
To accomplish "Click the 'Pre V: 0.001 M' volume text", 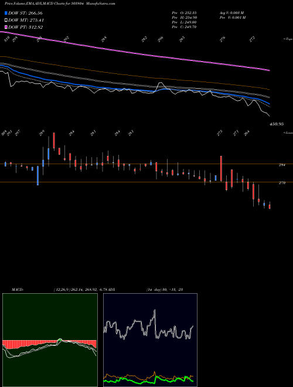I will point(232,18).
